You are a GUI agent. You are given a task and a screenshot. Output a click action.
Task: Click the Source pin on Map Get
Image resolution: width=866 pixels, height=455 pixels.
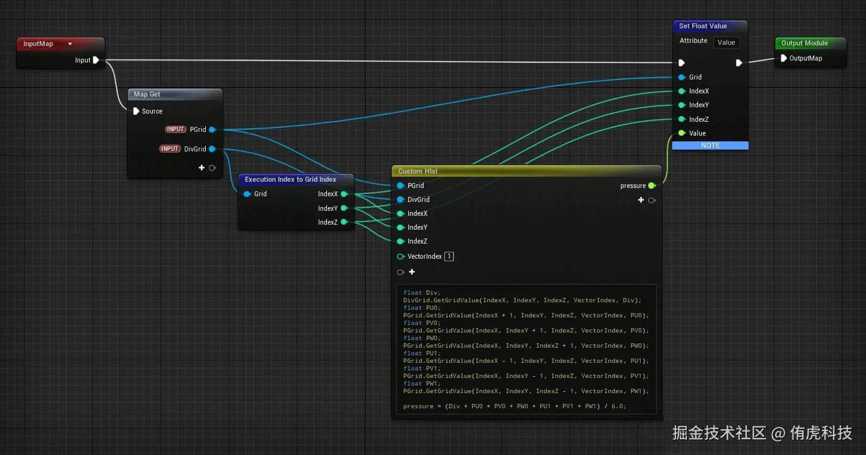coord(136,111)
